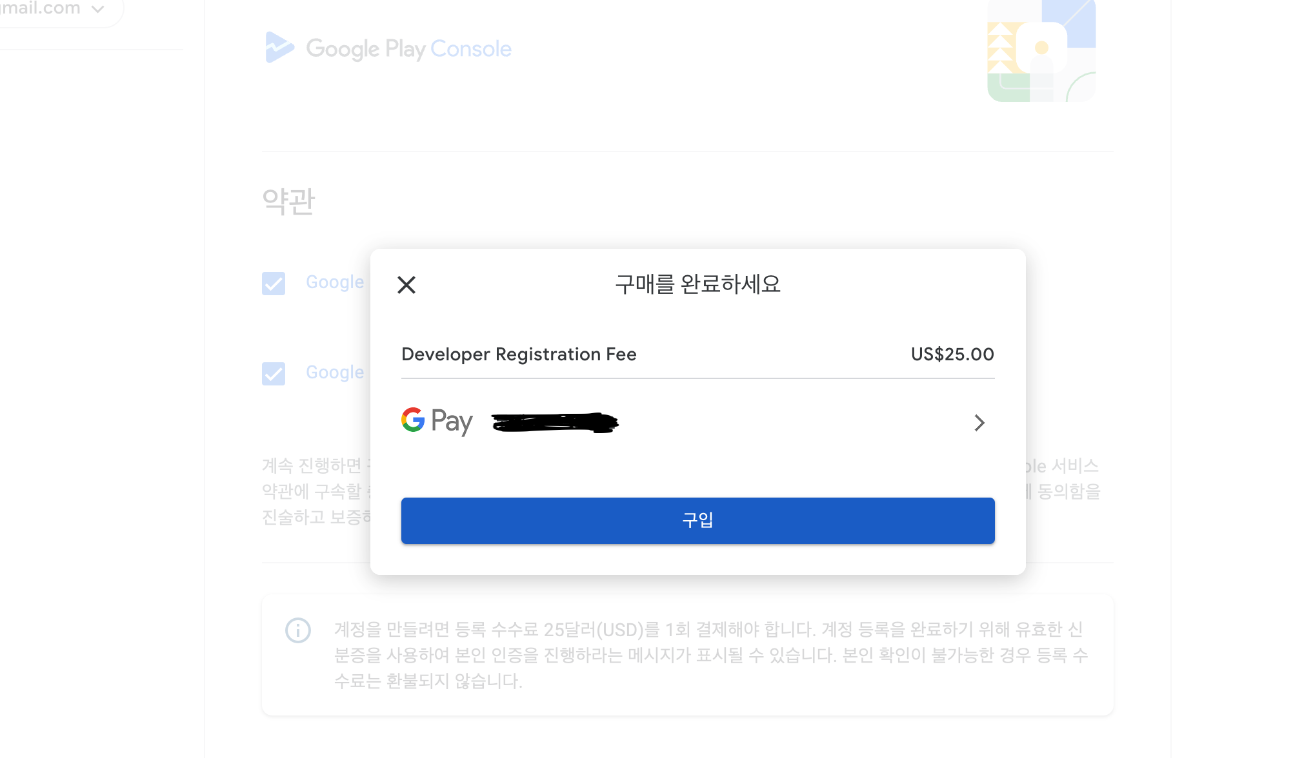Viewport: 1293px width, 758px height.
Task: Open payment method chevron arrow
Action: pos(979,423)
